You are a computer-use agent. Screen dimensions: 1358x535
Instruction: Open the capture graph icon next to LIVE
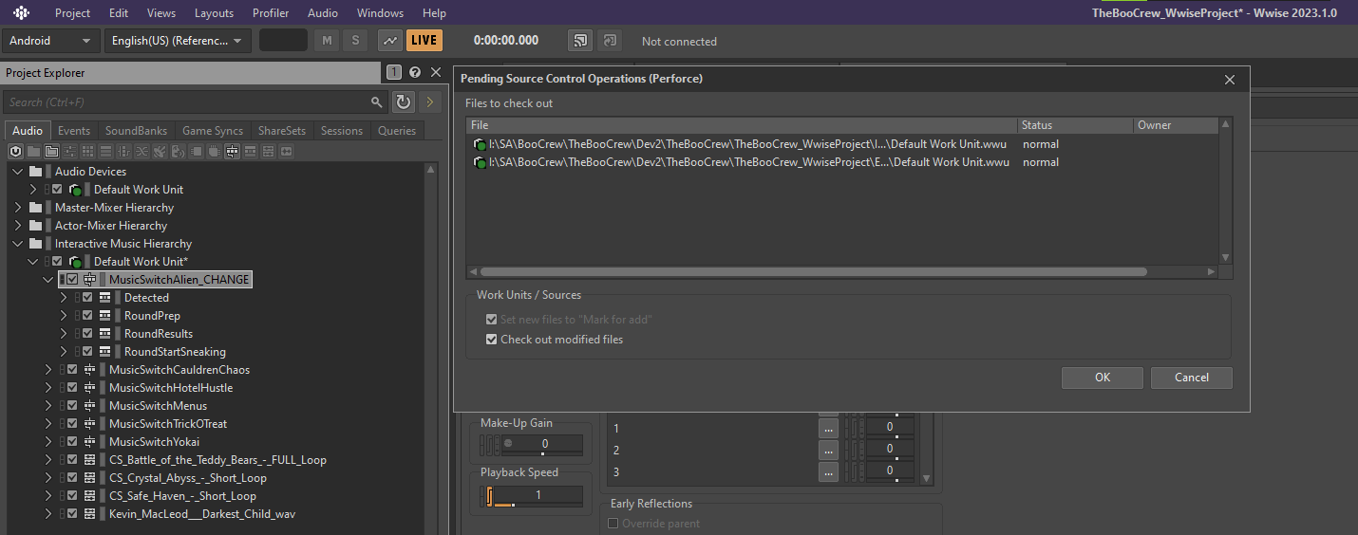pos(389,40)
